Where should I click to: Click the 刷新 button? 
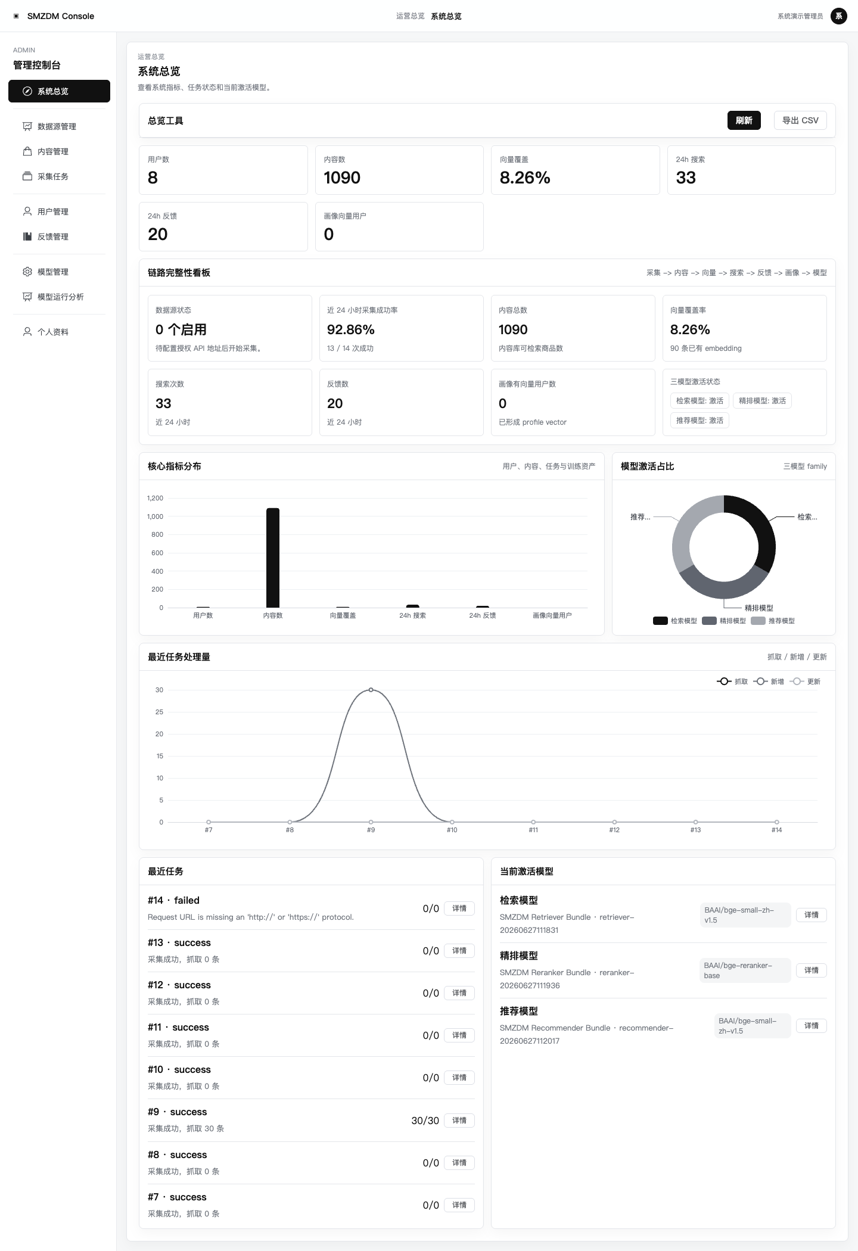coord(744,120)
